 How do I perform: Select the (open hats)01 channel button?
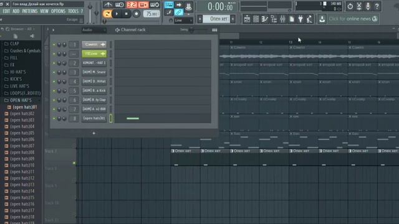[x=94, y=118]
